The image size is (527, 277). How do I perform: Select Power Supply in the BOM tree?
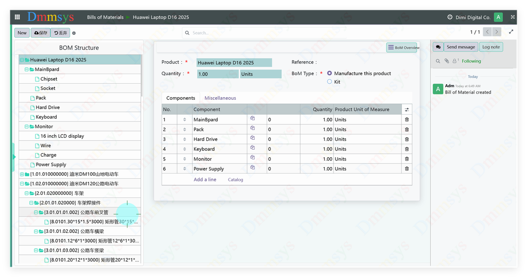point(51,164)
